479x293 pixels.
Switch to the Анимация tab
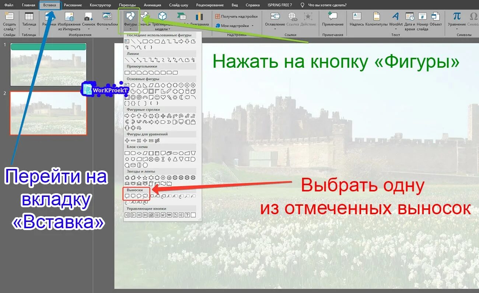click(152, 5)
